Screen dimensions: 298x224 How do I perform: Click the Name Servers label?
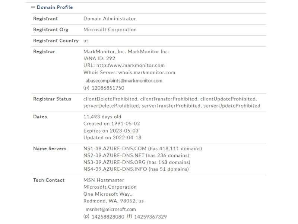(x=50, y=148)
